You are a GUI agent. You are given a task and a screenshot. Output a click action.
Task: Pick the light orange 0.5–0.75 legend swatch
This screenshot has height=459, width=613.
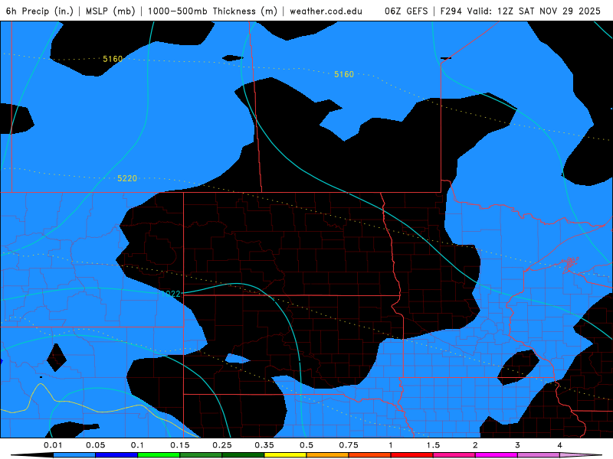click(327, 455)
